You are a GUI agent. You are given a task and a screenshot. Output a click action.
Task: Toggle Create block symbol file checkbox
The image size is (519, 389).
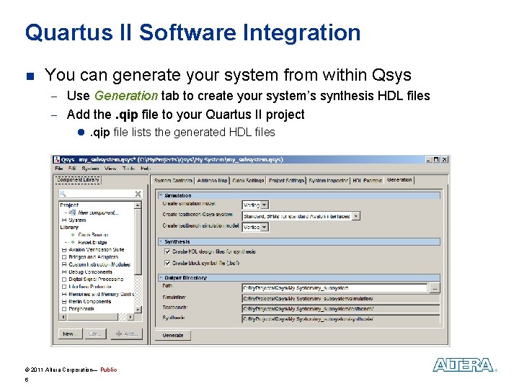point(167,263)
